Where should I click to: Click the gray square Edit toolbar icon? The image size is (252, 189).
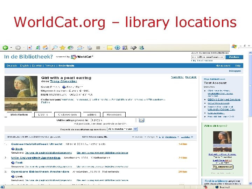pyautogui.click(x=98, y=48)
